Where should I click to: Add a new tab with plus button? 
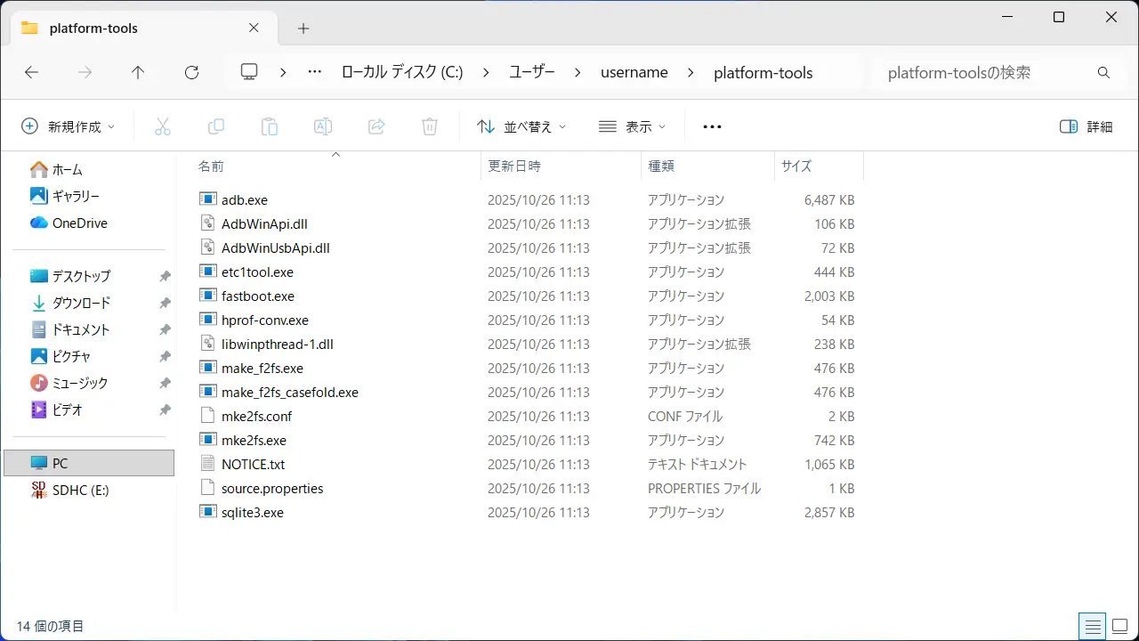click(x=303, y=28)
